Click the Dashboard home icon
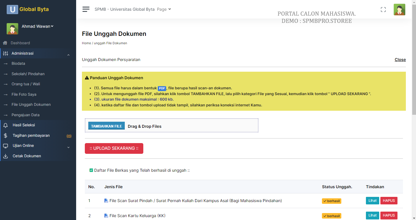Image resolution: width=416 pixels, height=220 pixels. coord(5,43)
